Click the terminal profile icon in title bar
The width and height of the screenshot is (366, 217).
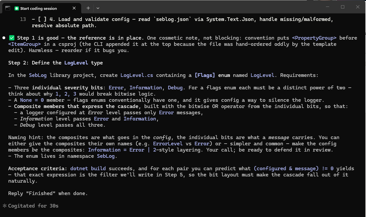click(x=8, y=8)
